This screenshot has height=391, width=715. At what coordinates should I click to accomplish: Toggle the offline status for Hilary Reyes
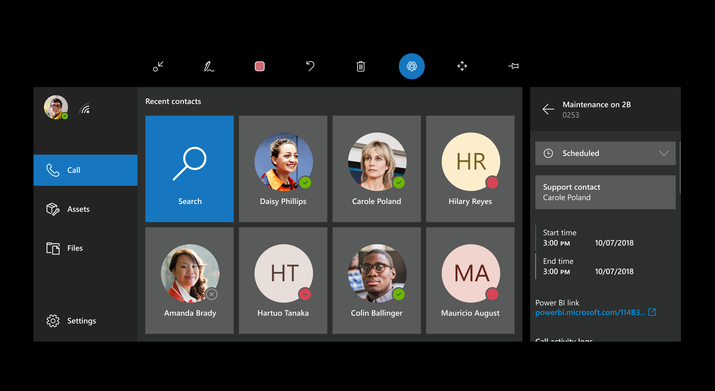493,183
